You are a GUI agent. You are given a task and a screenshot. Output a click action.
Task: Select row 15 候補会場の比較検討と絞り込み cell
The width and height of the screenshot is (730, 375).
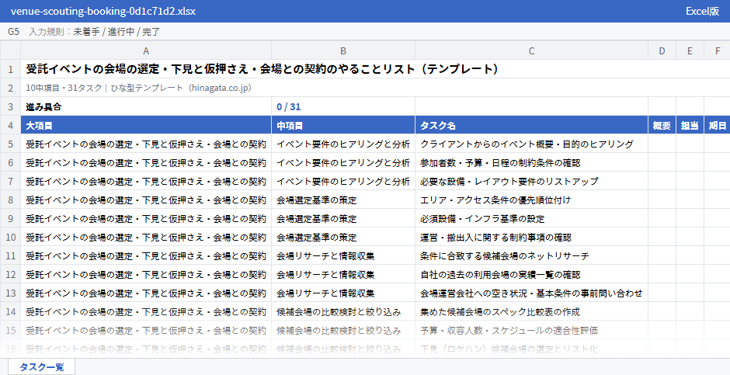tap(343, 330)
